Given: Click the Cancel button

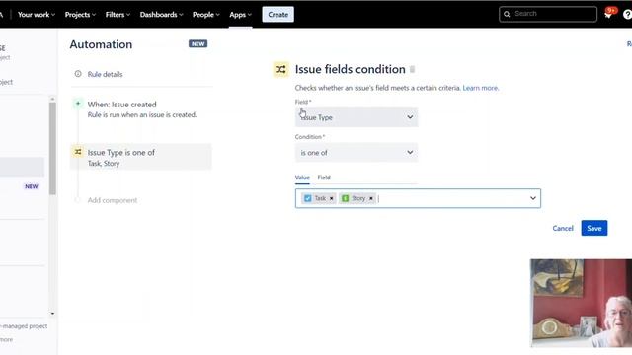Looking at the screenshot, I should pyautogui.click(x=563, y=228).
